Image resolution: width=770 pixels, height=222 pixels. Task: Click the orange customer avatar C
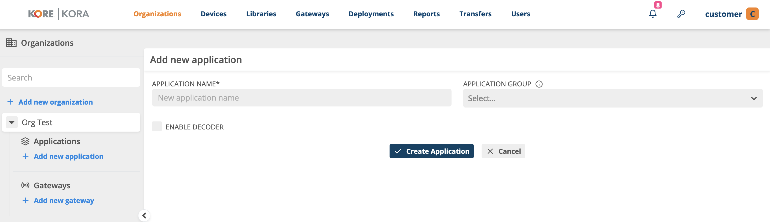tap(752, 14)
